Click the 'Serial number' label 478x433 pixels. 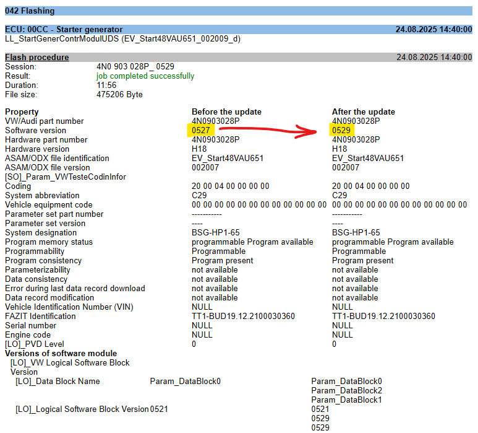click(30, 325)
